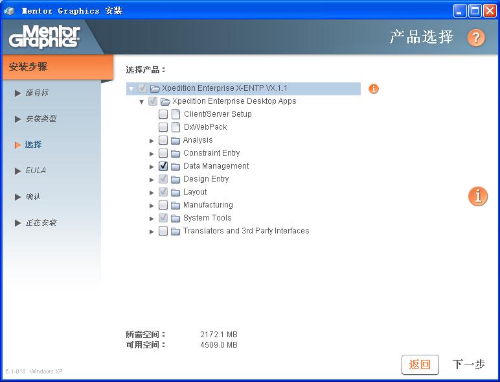Click the Design Entry folder icon
Viewport: 500px width, 382px height.
click(x=176, y=179)
